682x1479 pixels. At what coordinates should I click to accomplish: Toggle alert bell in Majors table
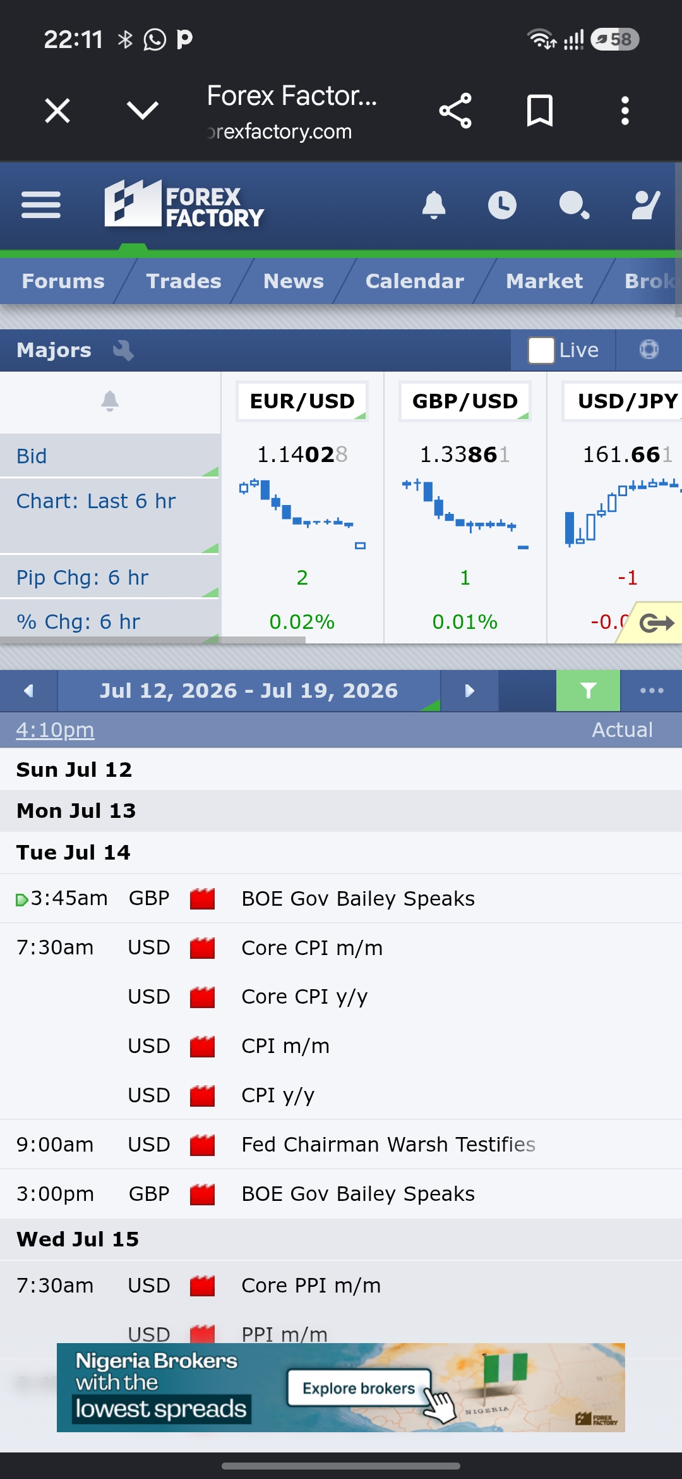[x=110, y=401]
